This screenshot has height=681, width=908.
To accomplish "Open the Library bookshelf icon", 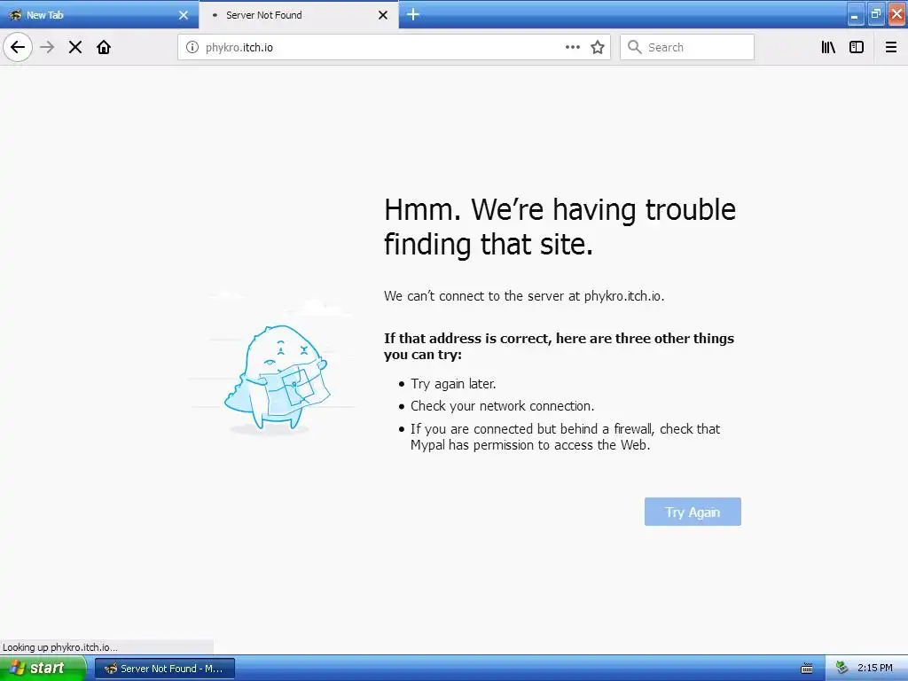I will coord(828,47).
